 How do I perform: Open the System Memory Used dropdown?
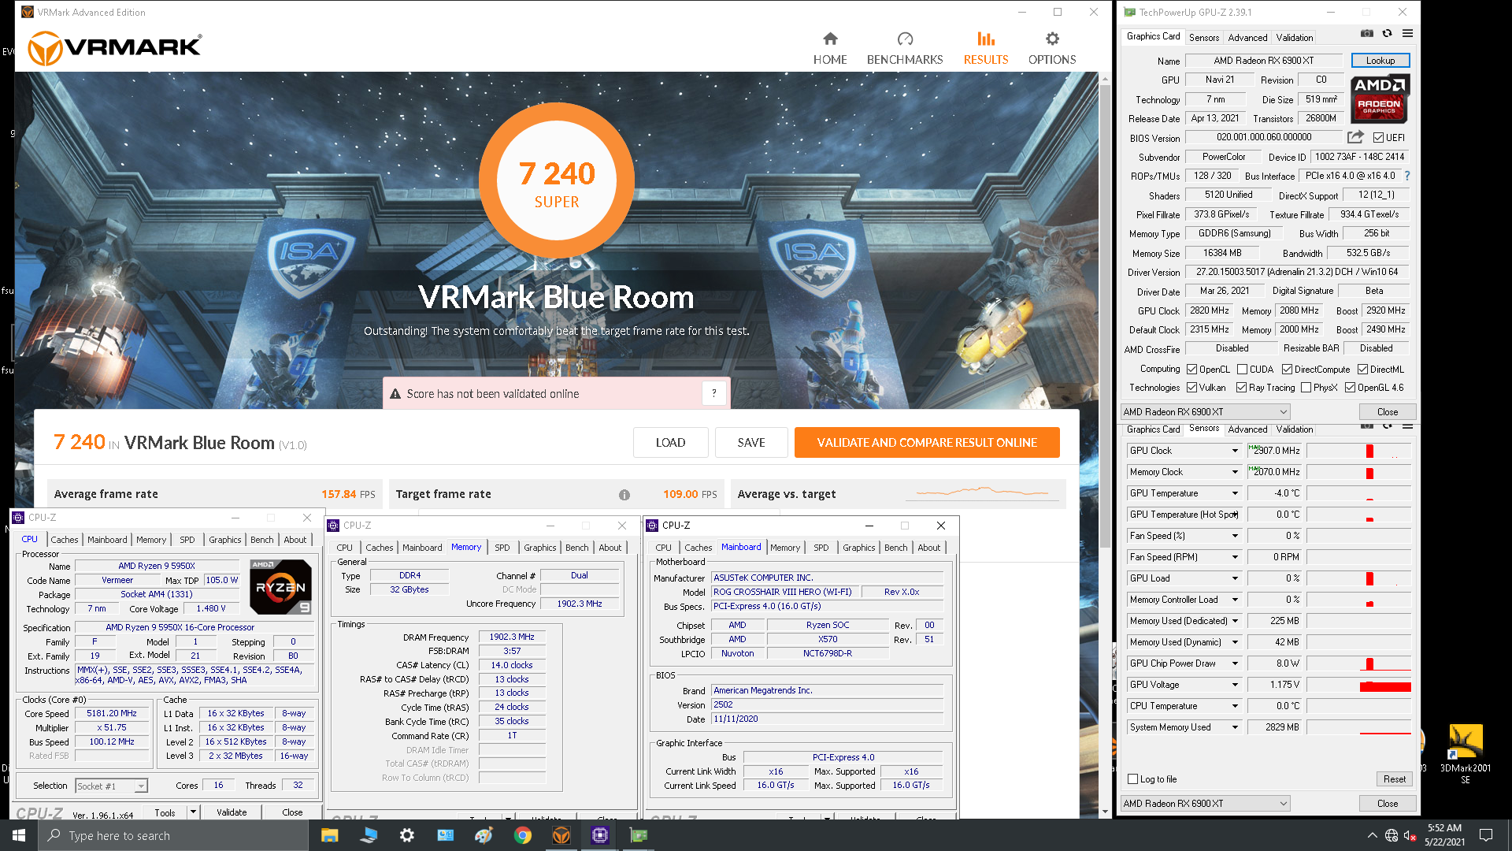pos(1235,727)
